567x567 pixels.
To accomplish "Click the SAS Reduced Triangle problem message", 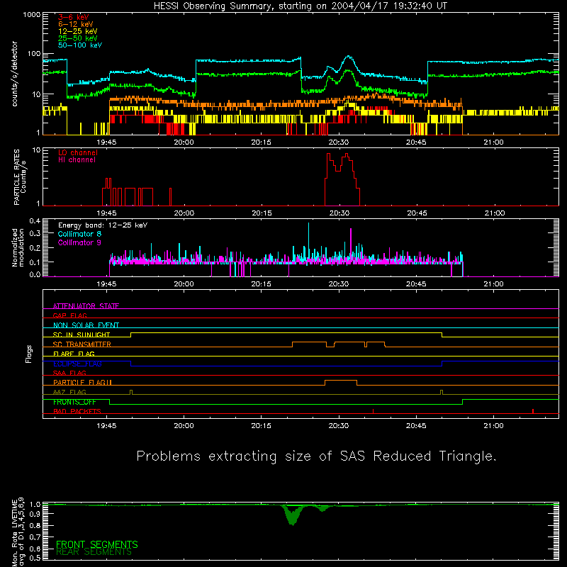I will coord(316,456).
